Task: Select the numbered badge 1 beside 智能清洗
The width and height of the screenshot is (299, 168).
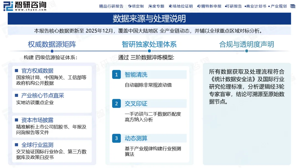Action: click(x=116, y=74)
